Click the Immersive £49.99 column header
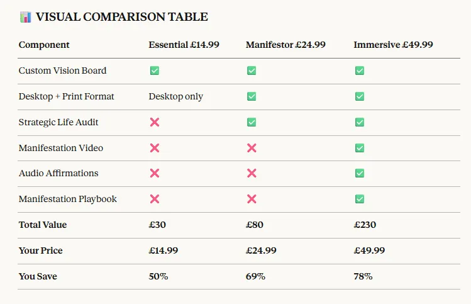 (393, 45)
